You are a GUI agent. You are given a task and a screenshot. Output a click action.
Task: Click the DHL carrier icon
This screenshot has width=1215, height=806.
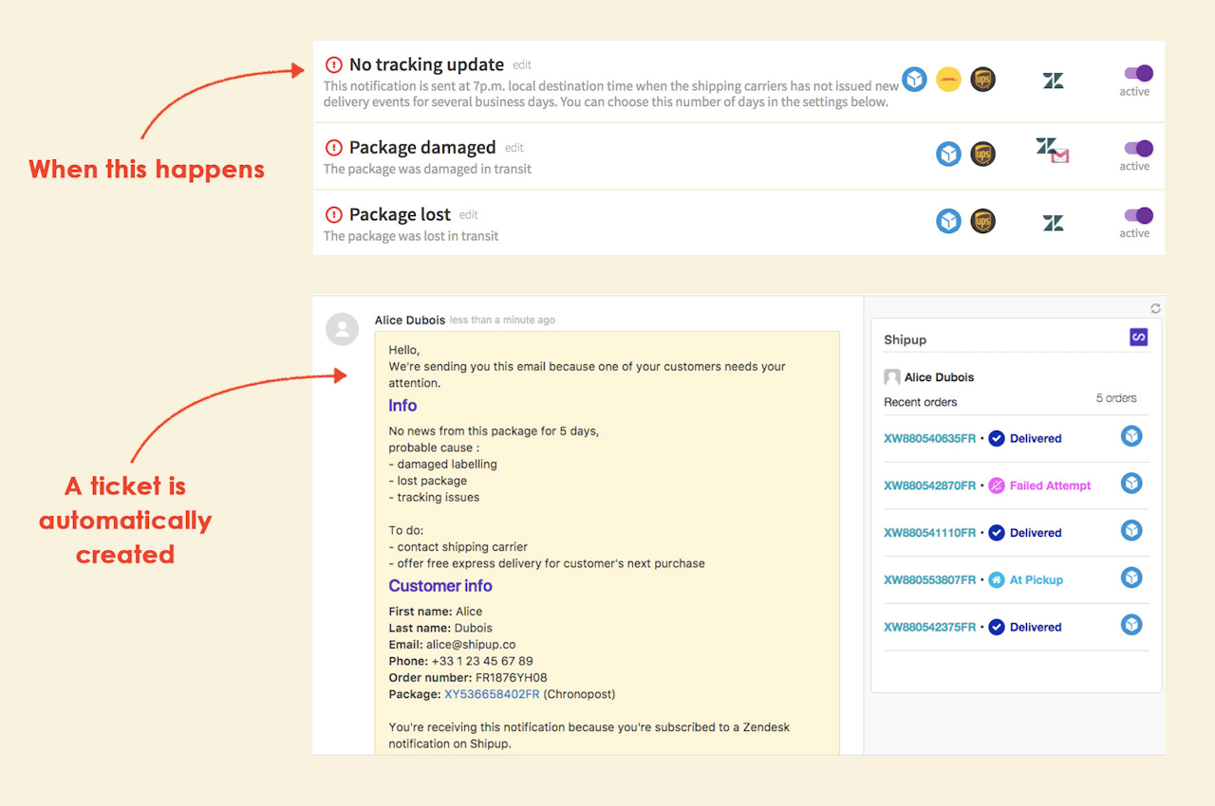(948, 80)
